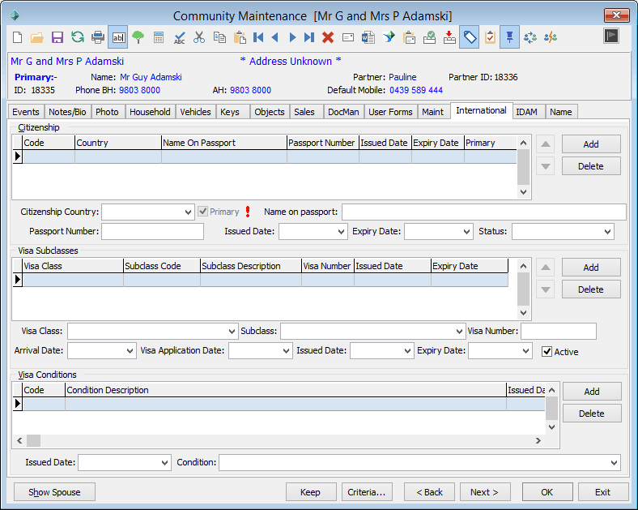Click the envelope label icon

348,37
